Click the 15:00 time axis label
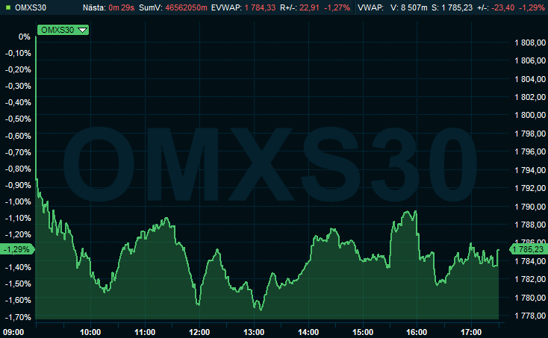This screenshot has width=548, height=338. pyautogui.click(x=363, y=332)
